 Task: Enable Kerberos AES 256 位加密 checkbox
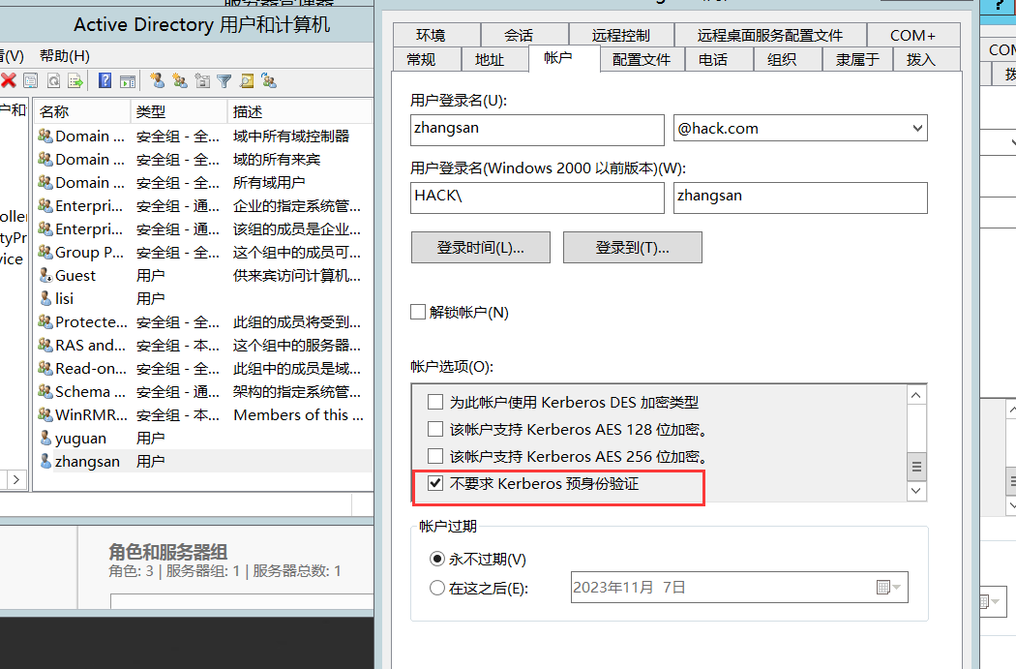pos(435,456)
